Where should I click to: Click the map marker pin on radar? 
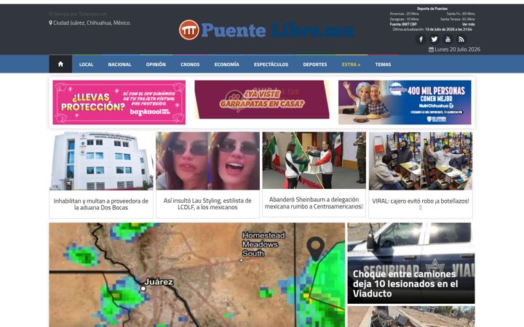(315, 249)
